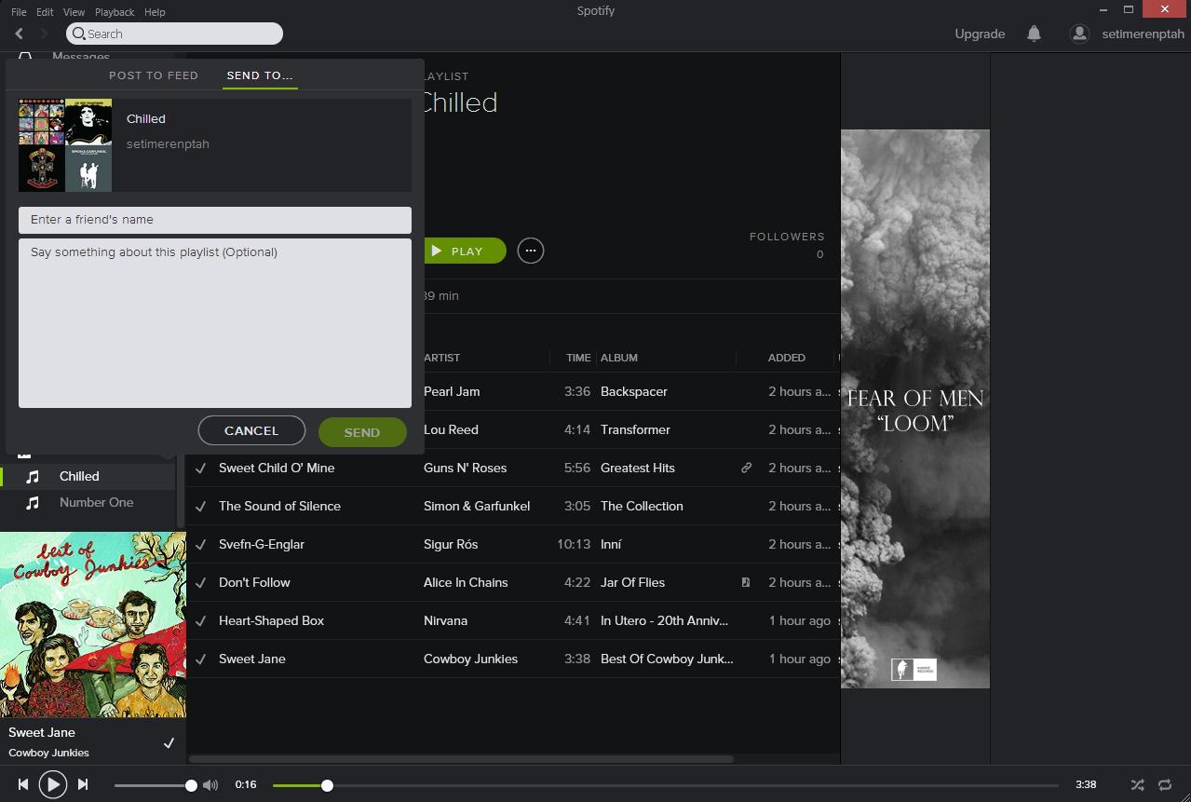Open the Help menu
This screenshot has height=802, width=1191.
[x=155, y=12]
